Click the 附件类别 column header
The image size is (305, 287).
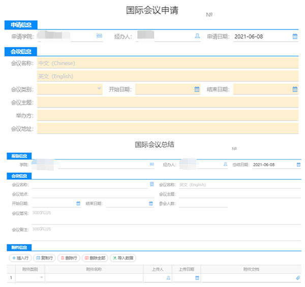(x=30, y=269)
